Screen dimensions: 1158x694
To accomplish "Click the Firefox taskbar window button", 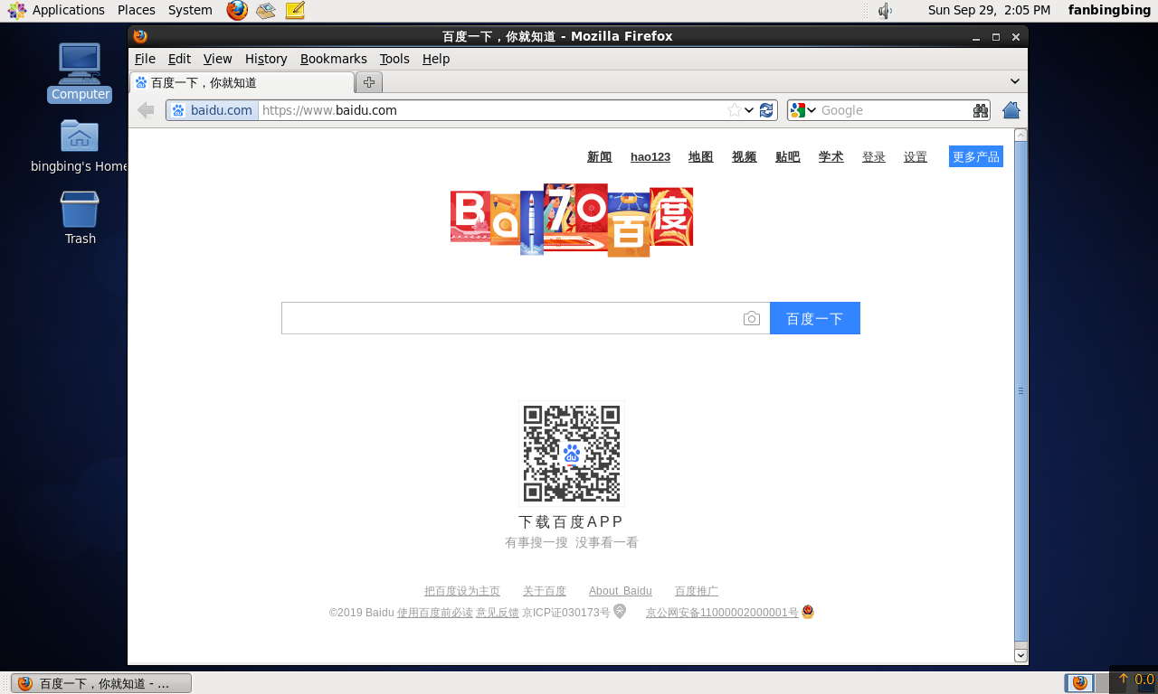I will click(x=101, y=683).
